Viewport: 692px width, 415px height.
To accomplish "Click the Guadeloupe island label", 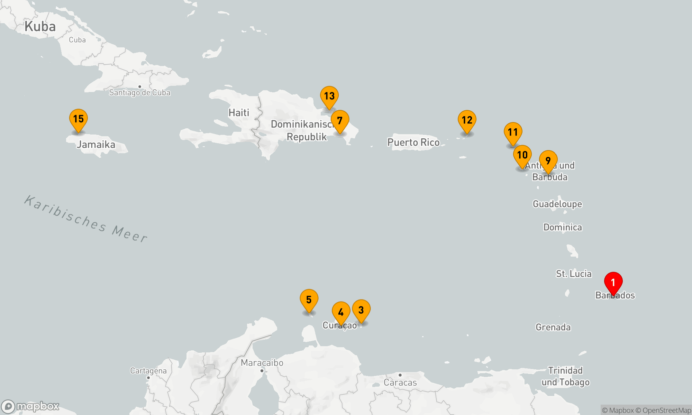I will coord(557,204).
